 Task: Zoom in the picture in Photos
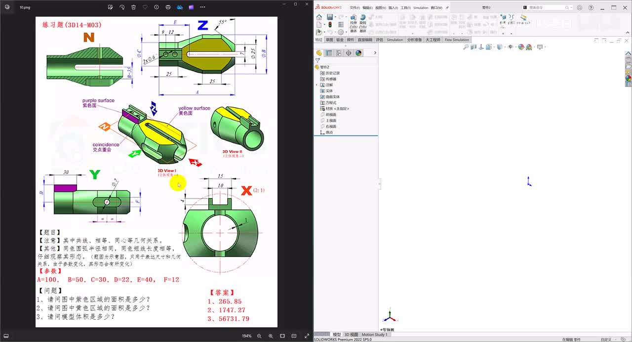coord(271,336)
